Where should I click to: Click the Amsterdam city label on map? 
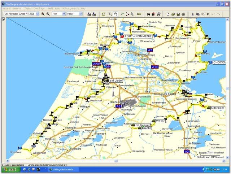169,80
